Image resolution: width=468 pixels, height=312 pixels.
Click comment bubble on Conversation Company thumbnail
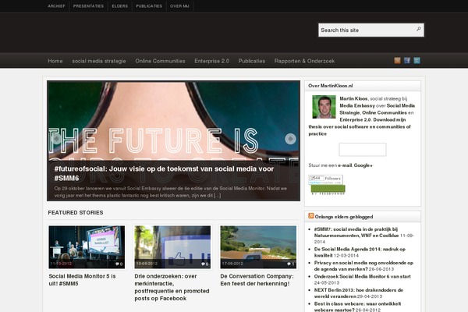click(x=290, y=264)
